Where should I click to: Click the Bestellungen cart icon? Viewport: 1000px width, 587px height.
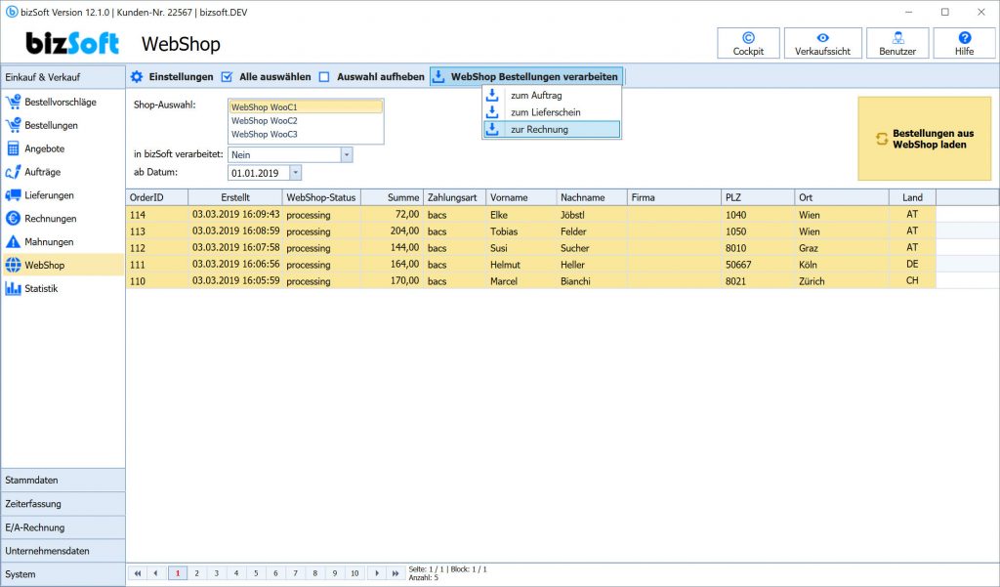tap(13, 125)
